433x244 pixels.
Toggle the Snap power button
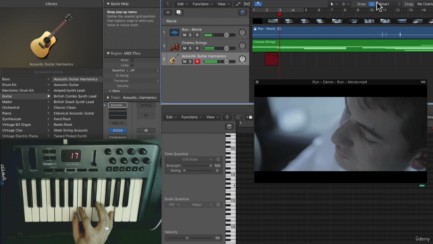tap(371, 4)
